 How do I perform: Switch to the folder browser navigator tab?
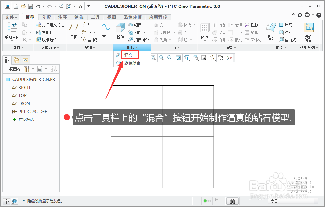(16, 60)
